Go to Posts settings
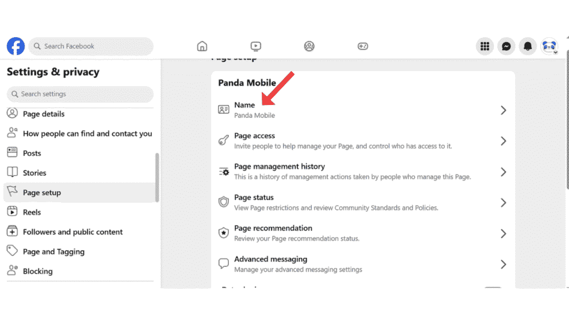 79,153
